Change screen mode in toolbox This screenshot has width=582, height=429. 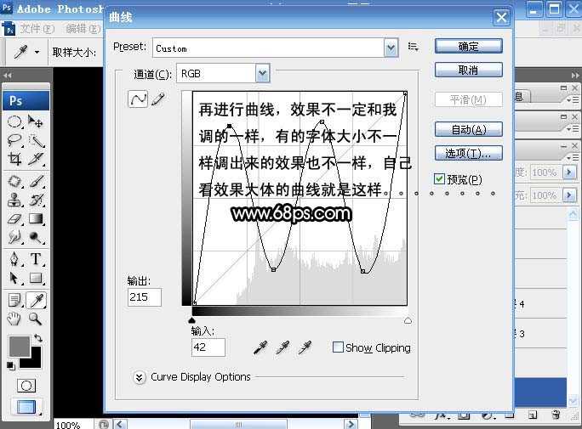click(x=26, y=407)
